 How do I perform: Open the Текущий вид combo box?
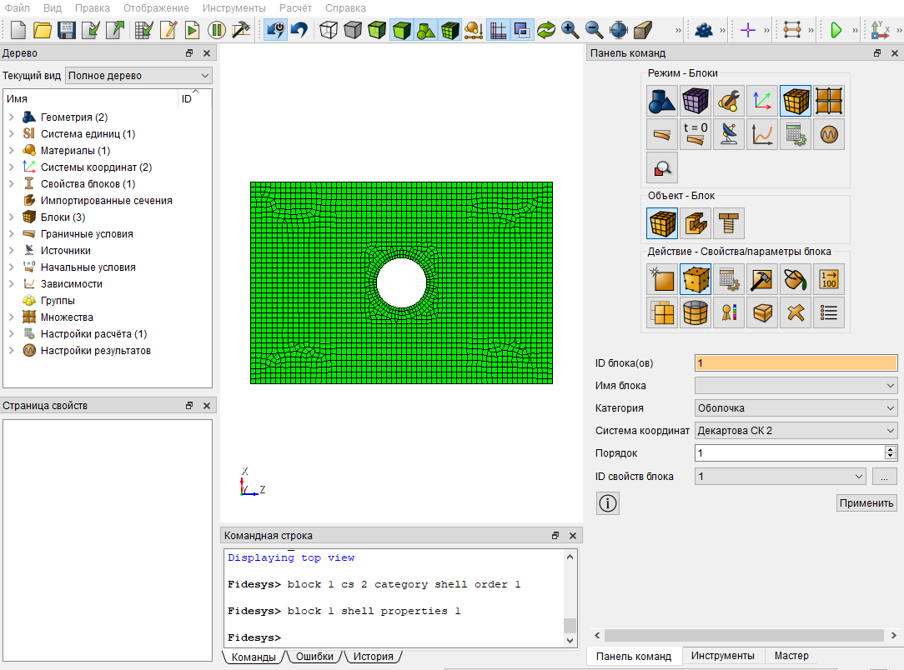point(138,76)
